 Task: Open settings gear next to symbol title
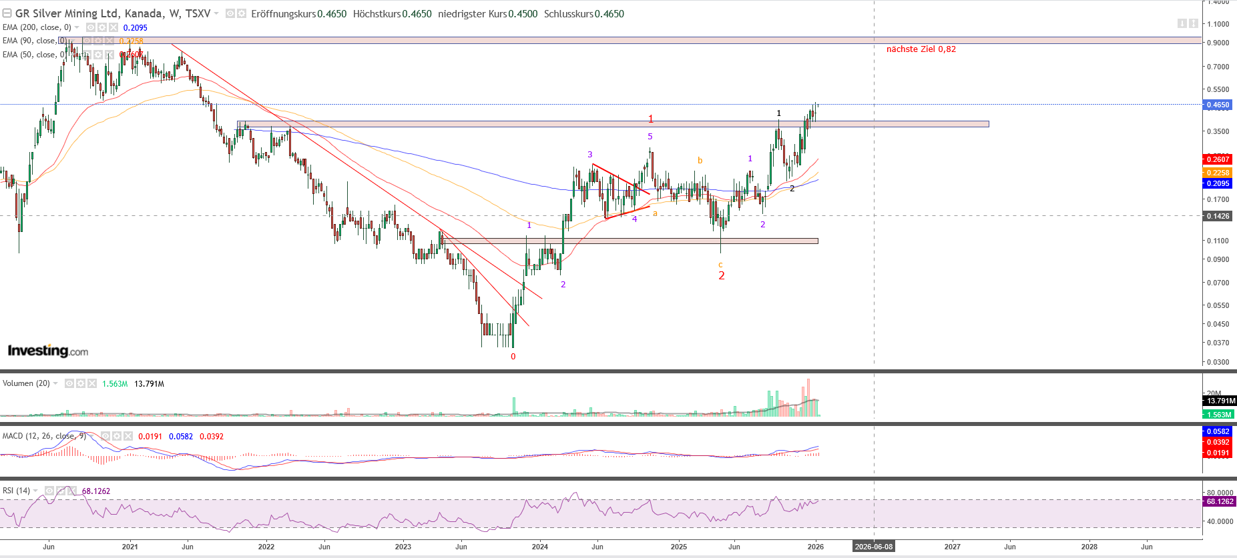[241, 13]
